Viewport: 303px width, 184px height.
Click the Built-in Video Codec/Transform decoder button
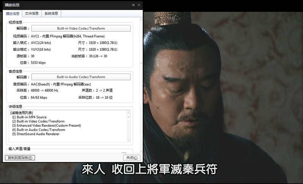[81, 28]
